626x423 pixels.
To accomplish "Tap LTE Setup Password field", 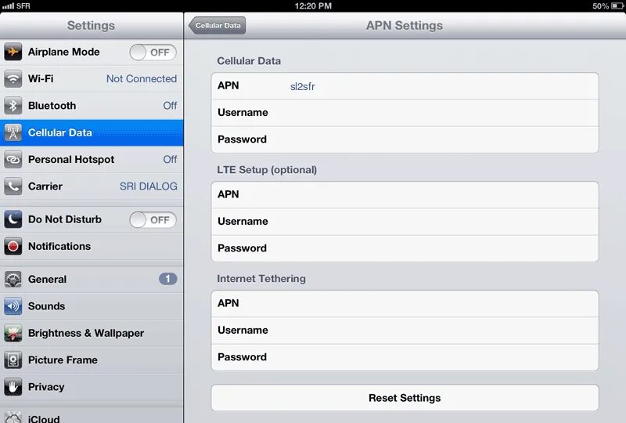I will [405, 248].
